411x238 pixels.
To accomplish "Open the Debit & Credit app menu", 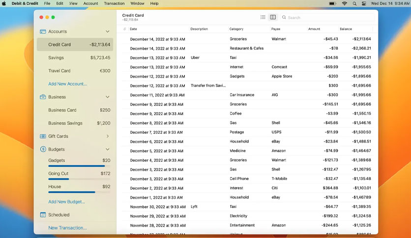I will (25, 3).
